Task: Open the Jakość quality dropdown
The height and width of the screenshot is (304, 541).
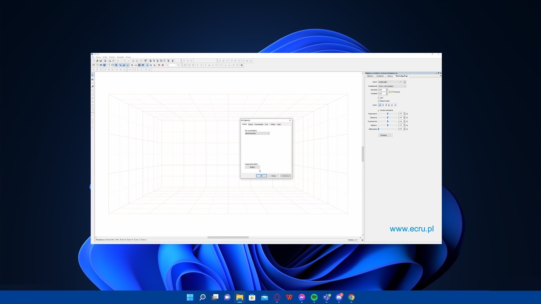Action: (390, 82)
